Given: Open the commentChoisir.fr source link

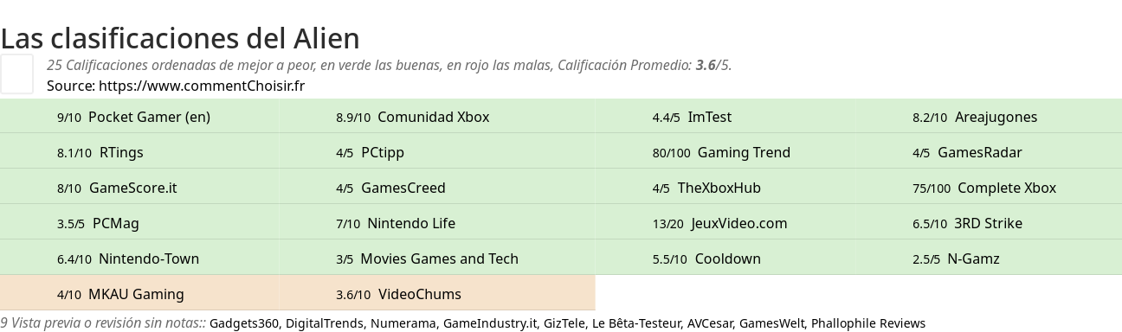Looking at the screenshot, I should pos(202,86).
